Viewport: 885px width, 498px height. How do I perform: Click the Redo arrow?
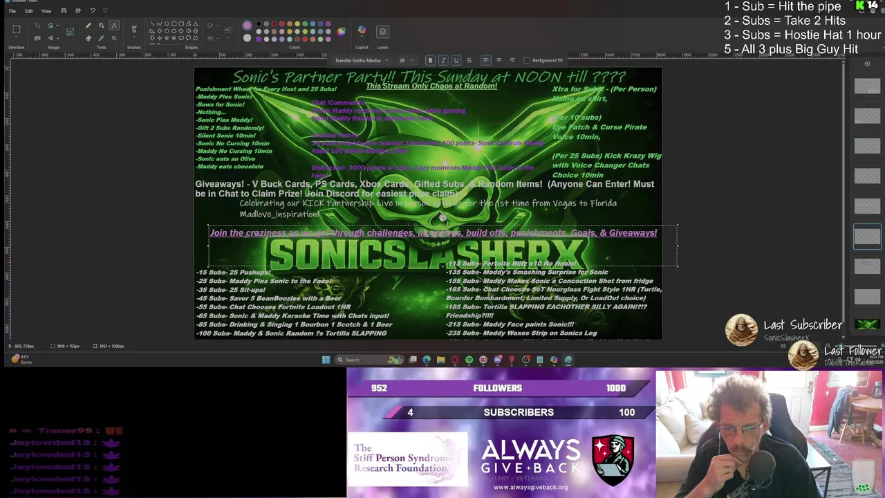(x=105, y=11)
